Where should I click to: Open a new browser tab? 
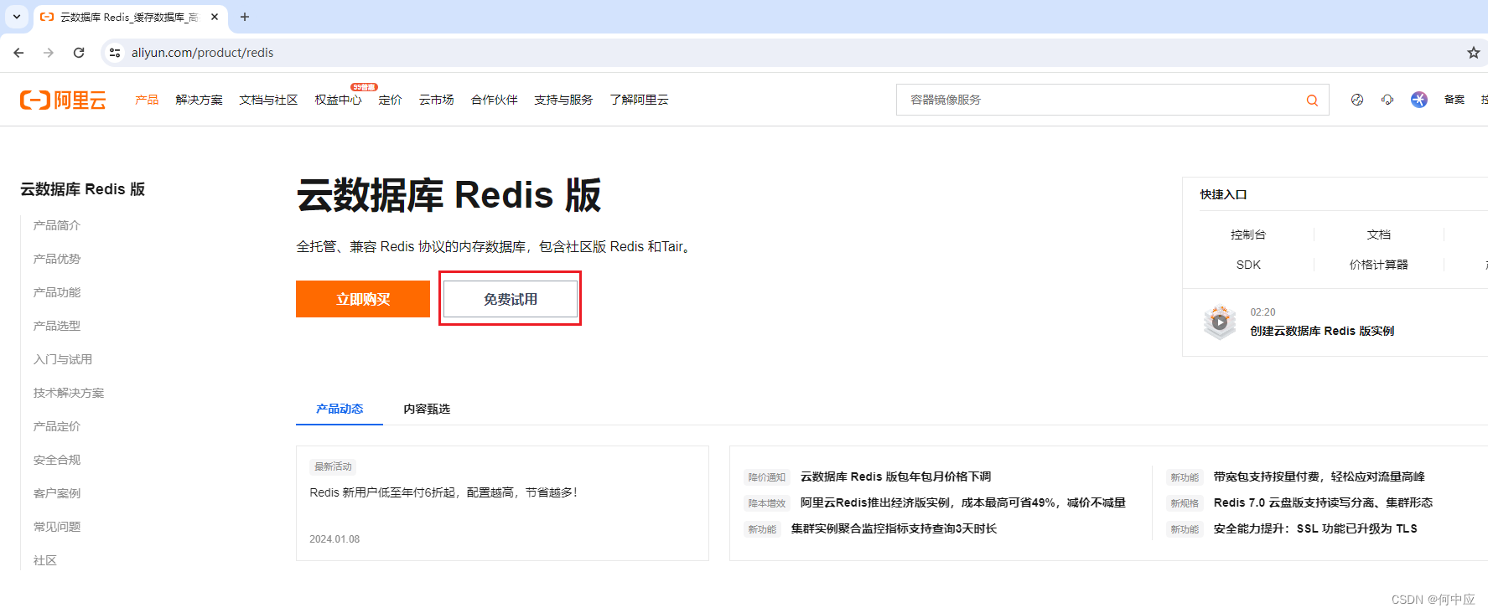coord(245,17)
